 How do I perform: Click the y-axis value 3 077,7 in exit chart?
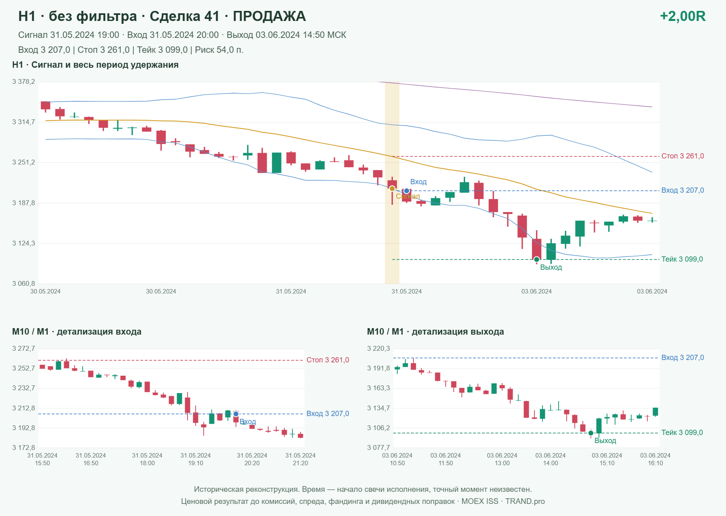(x=378, y=447)
